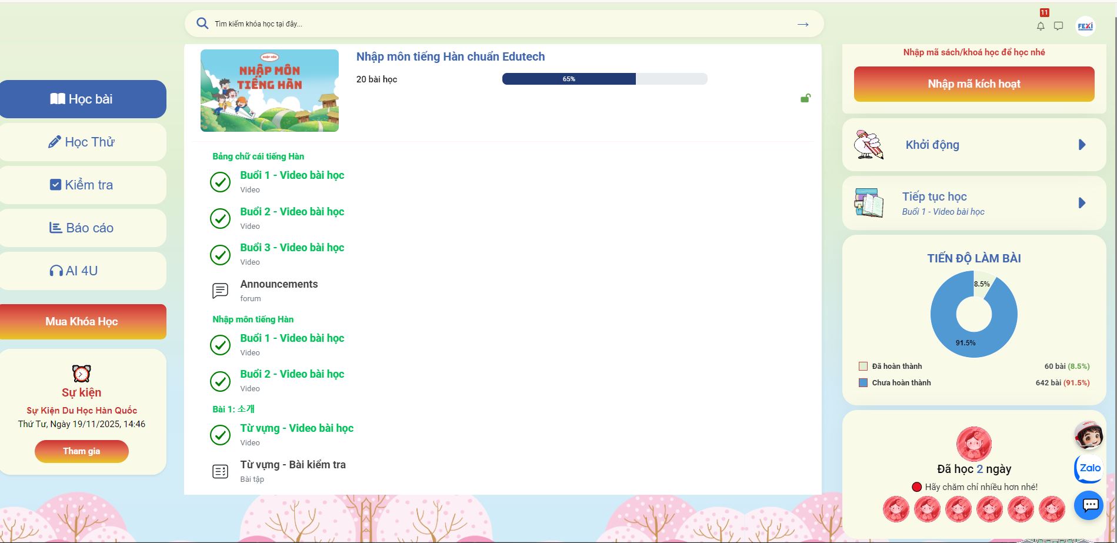Click the green unlock padlock icon
Image resolution: width=1117 pixels, height=543 pixels.
[805, 98]
